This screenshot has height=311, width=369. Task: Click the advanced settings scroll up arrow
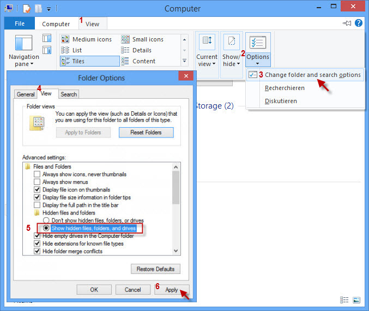tap(176, 167)
